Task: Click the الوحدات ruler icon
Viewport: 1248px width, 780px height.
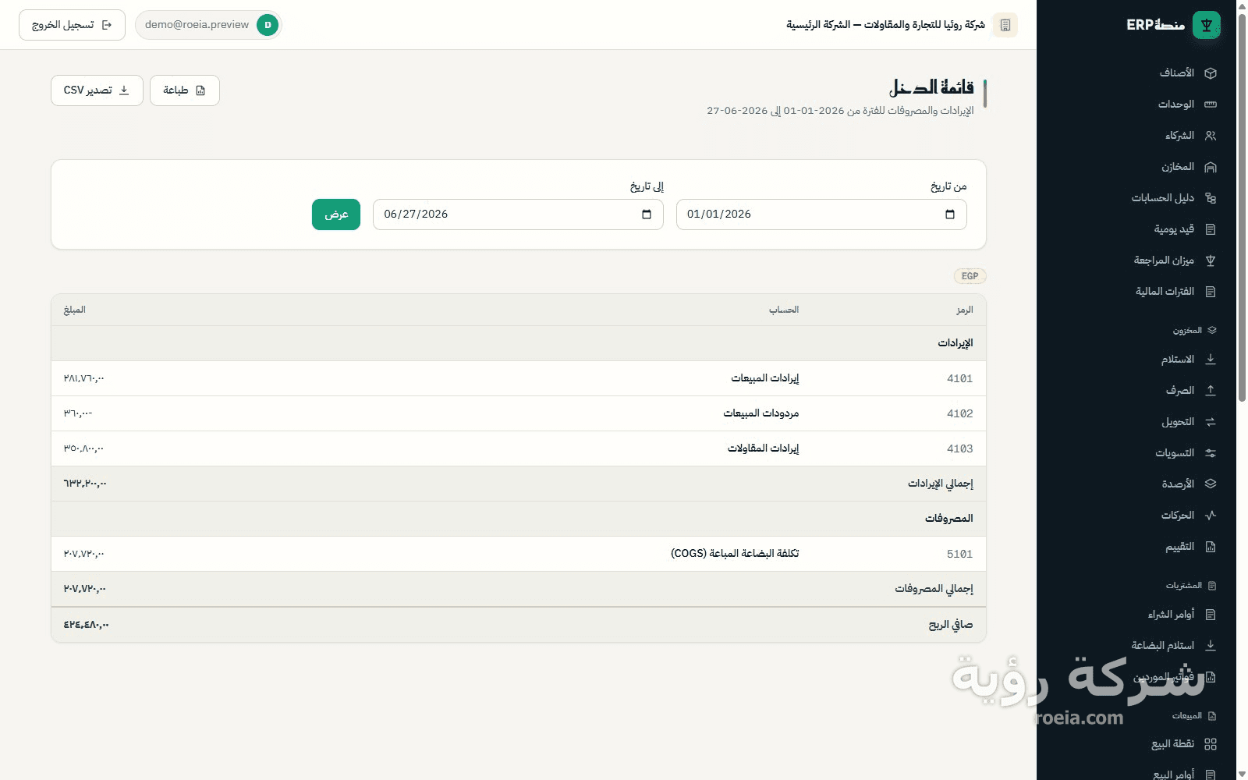Action: pos(1211,105)
